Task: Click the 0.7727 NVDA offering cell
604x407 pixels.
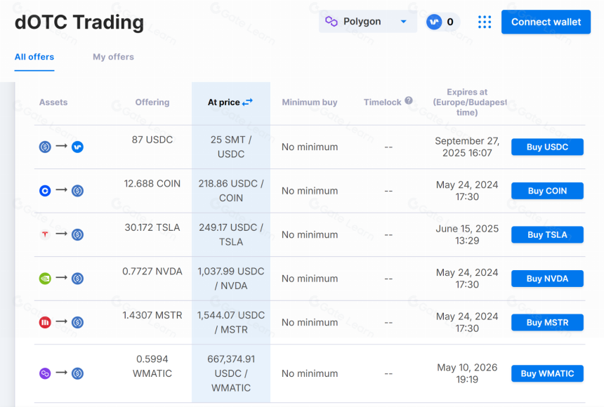Action: pyautogui.click(x=152, y=272)
